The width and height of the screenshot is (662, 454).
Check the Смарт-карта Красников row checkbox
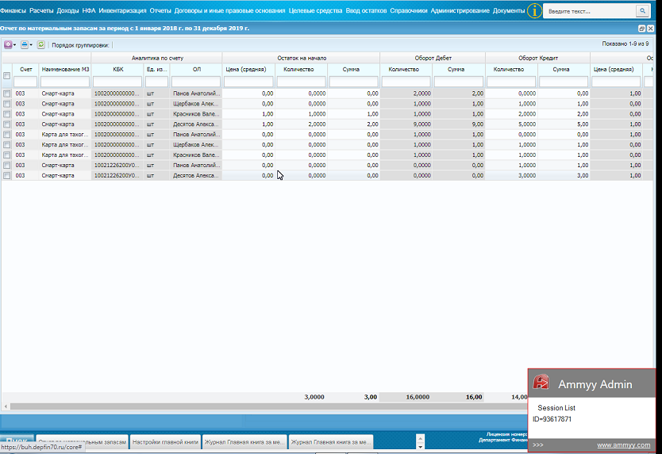tap(7, 114)
